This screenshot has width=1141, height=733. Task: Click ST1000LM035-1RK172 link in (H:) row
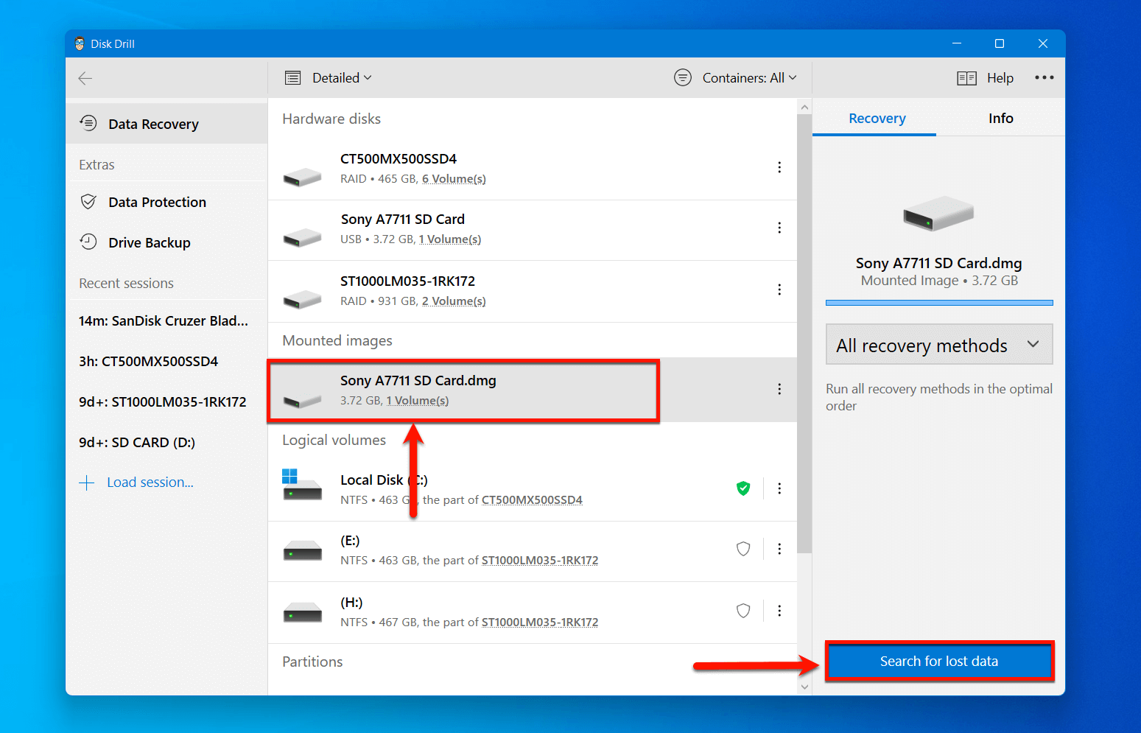[x=540, y=622]
